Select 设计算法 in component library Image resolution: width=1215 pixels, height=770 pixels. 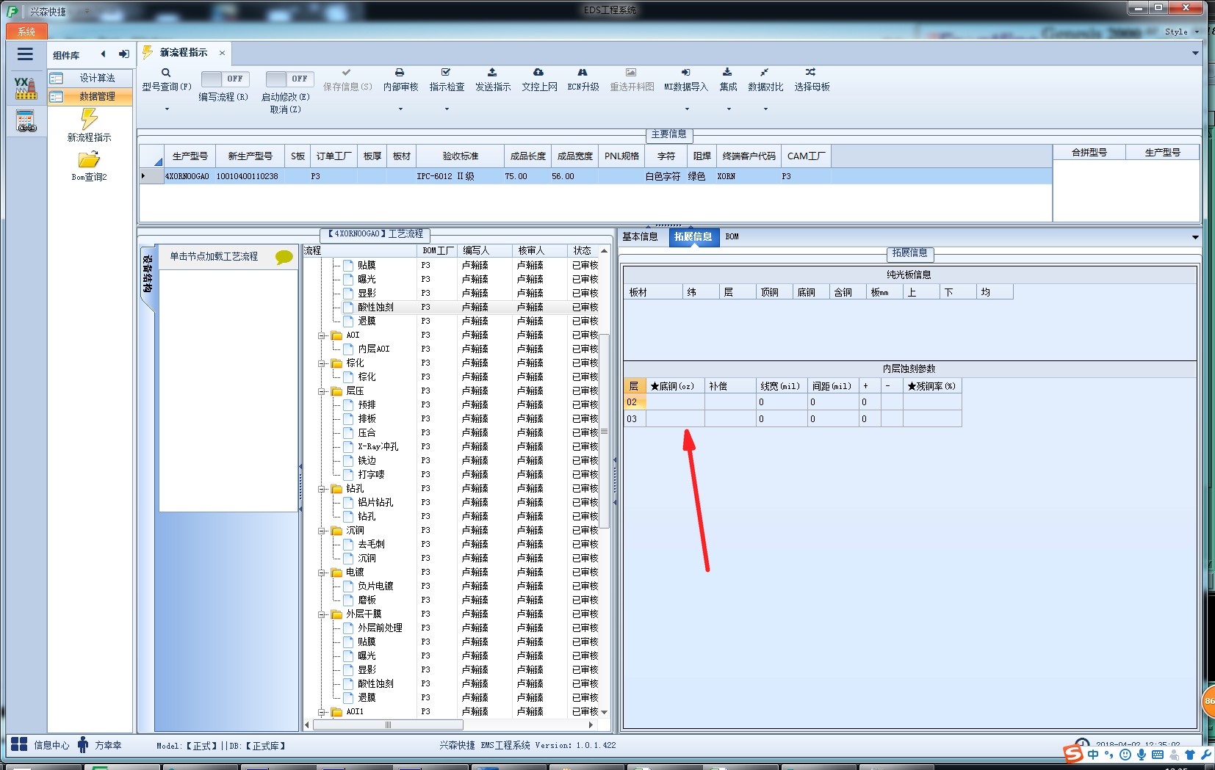click(x=90, y=78)
